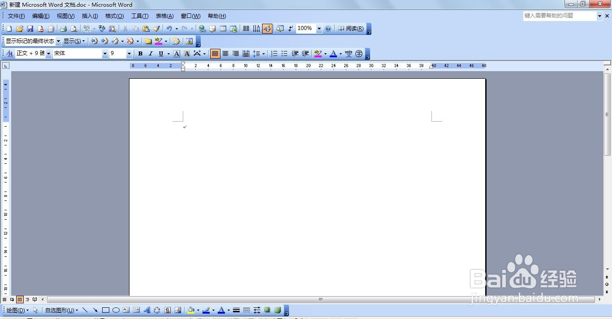Screen dimensions: 612x319
Task: Toggle Italic formatting
Action: click(x=151, y=54)
